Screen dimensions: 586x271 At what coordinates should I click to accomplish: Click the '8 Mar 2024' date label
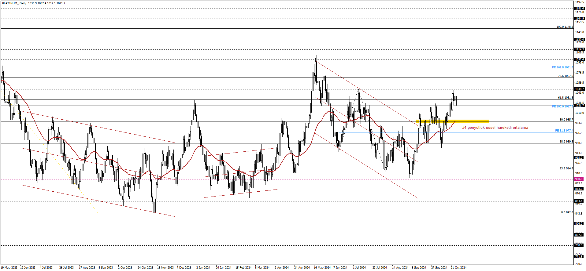(x=262, y=268)
